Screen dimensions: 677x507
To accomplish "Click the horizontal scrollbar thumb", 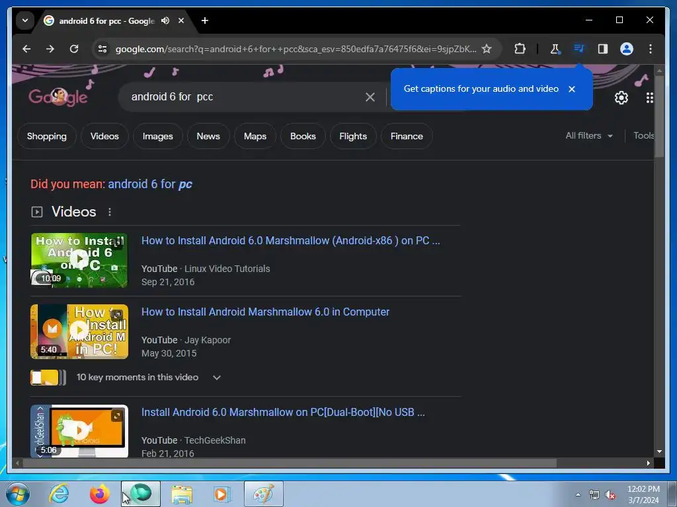I will [x=290, y=463].
